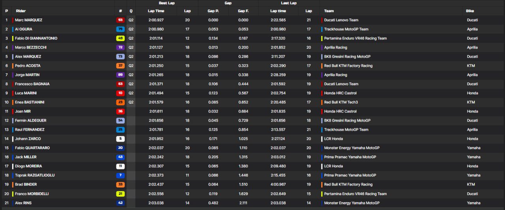This screenshot has width=505, height=210.
Task: Click Johann Zarco's white number 5 badge
Action: (x=120, y=139)
